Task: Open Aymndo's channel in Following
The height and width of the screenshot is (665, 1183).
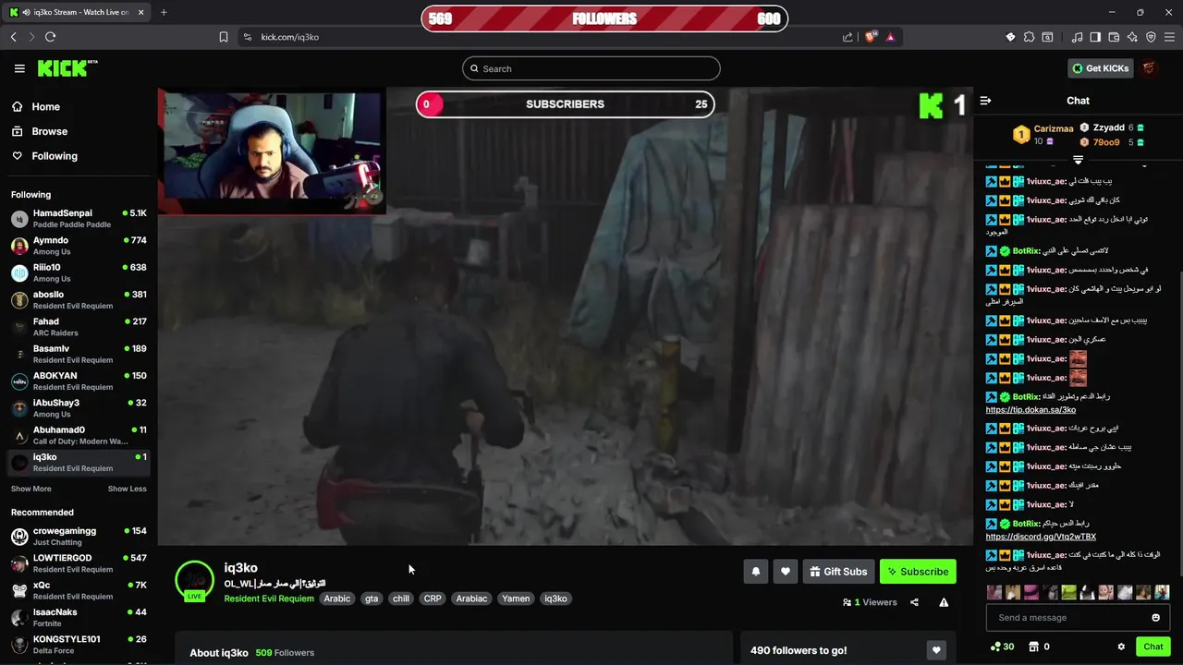Action: (x=79, y=246)
